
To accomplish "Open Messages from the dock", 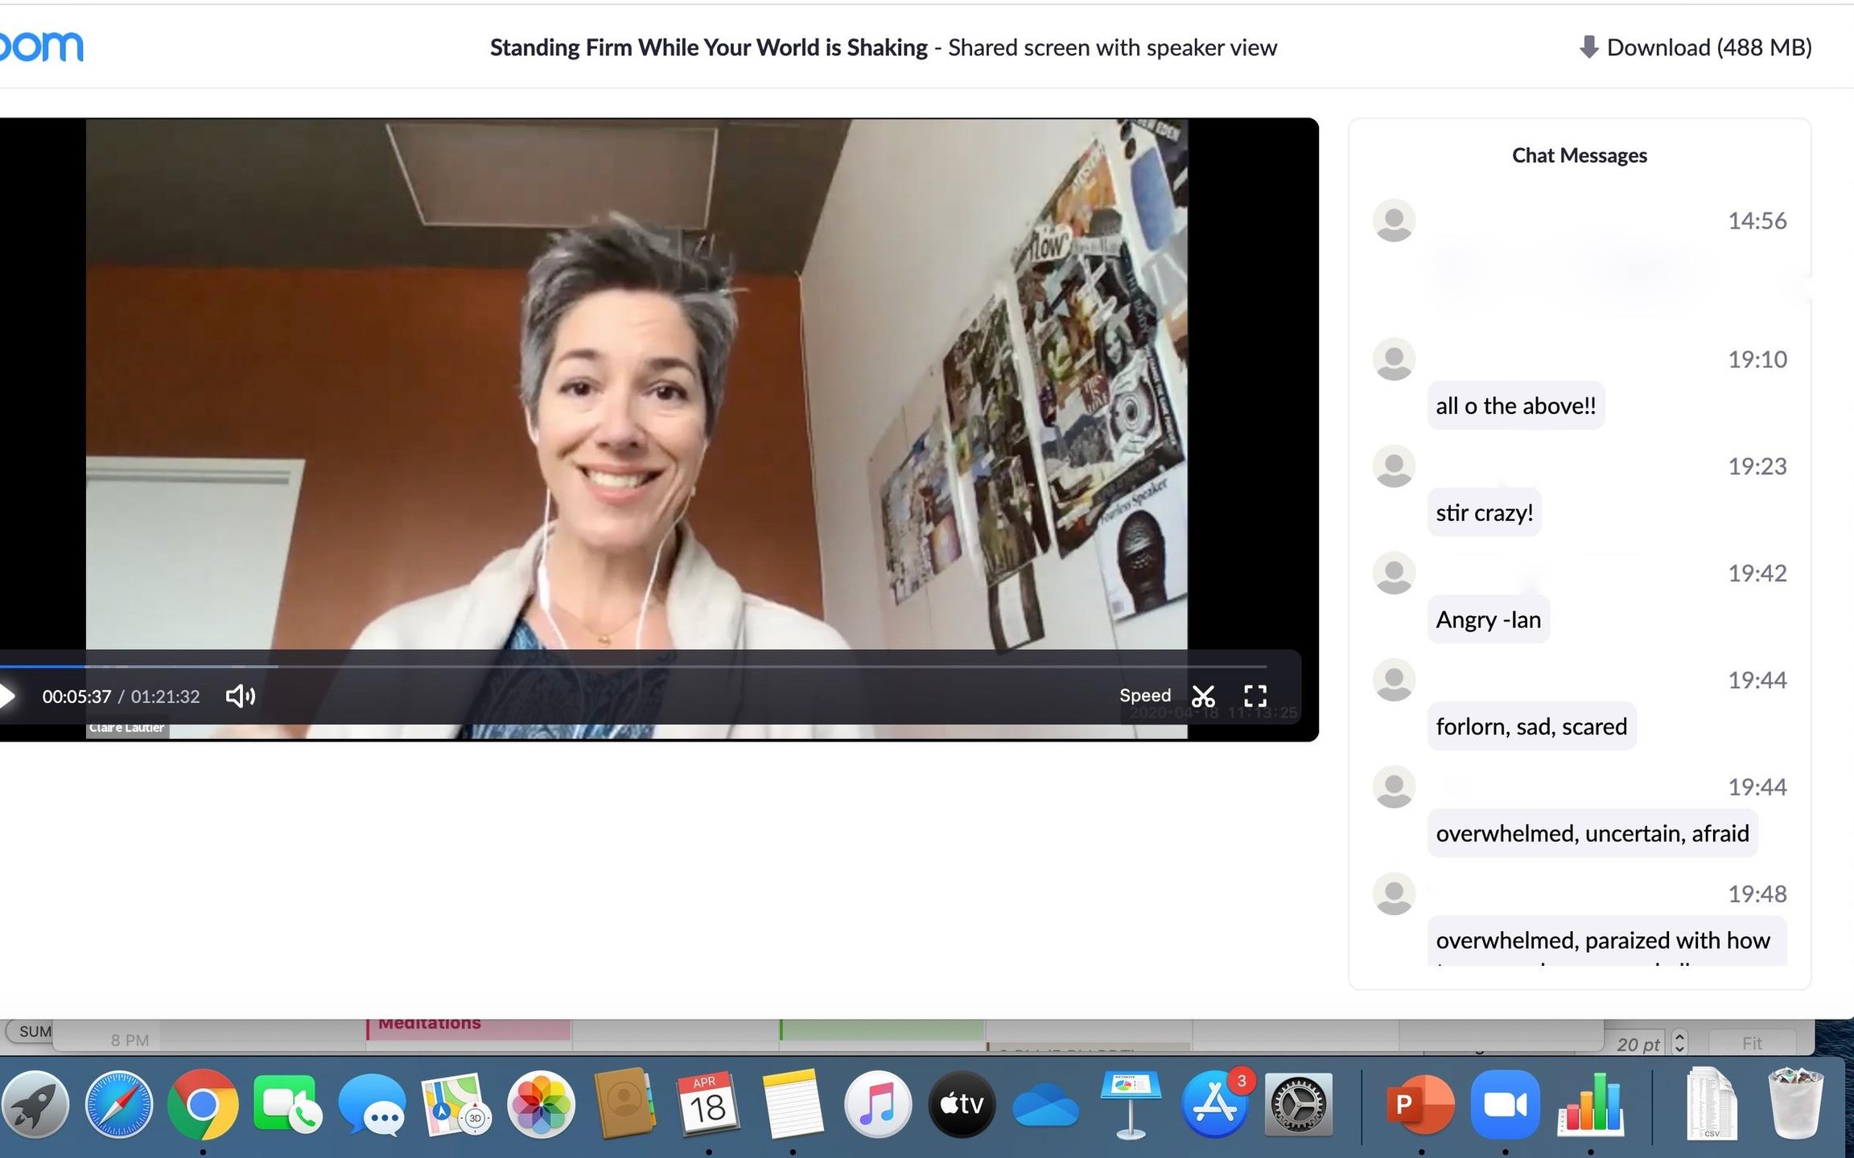I will (x=372, y=1105).
